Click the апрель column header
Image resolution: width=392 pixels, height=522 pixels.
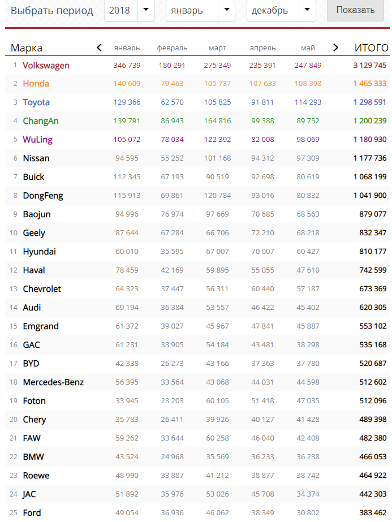coord(263,48)
